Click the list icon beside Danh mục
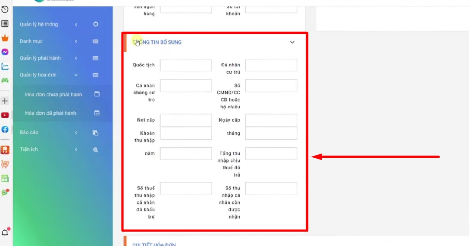This screenshot has width=469, height=246. point(96,41)
